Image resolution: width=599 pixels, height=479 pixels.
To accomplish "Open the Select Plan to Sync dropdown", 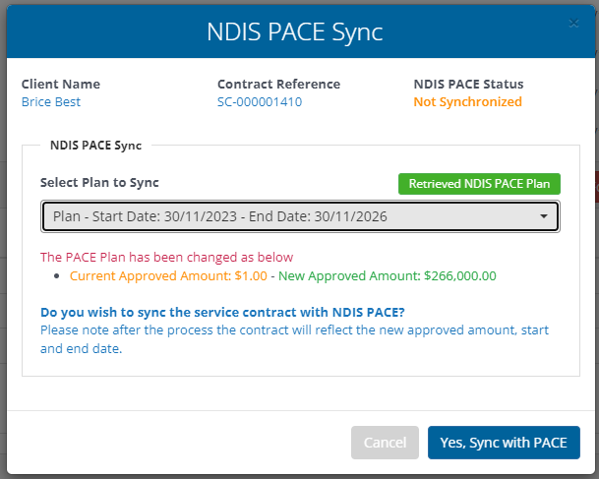I will 300,216.
